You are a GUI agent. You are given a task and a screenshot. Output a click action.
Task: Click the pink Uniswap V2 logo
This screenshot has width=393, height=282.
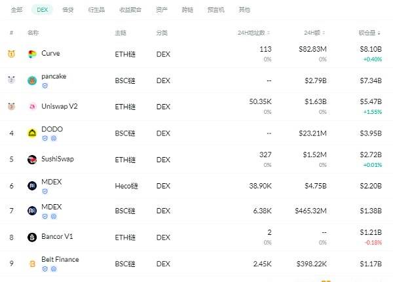click(x=32, y=107)
